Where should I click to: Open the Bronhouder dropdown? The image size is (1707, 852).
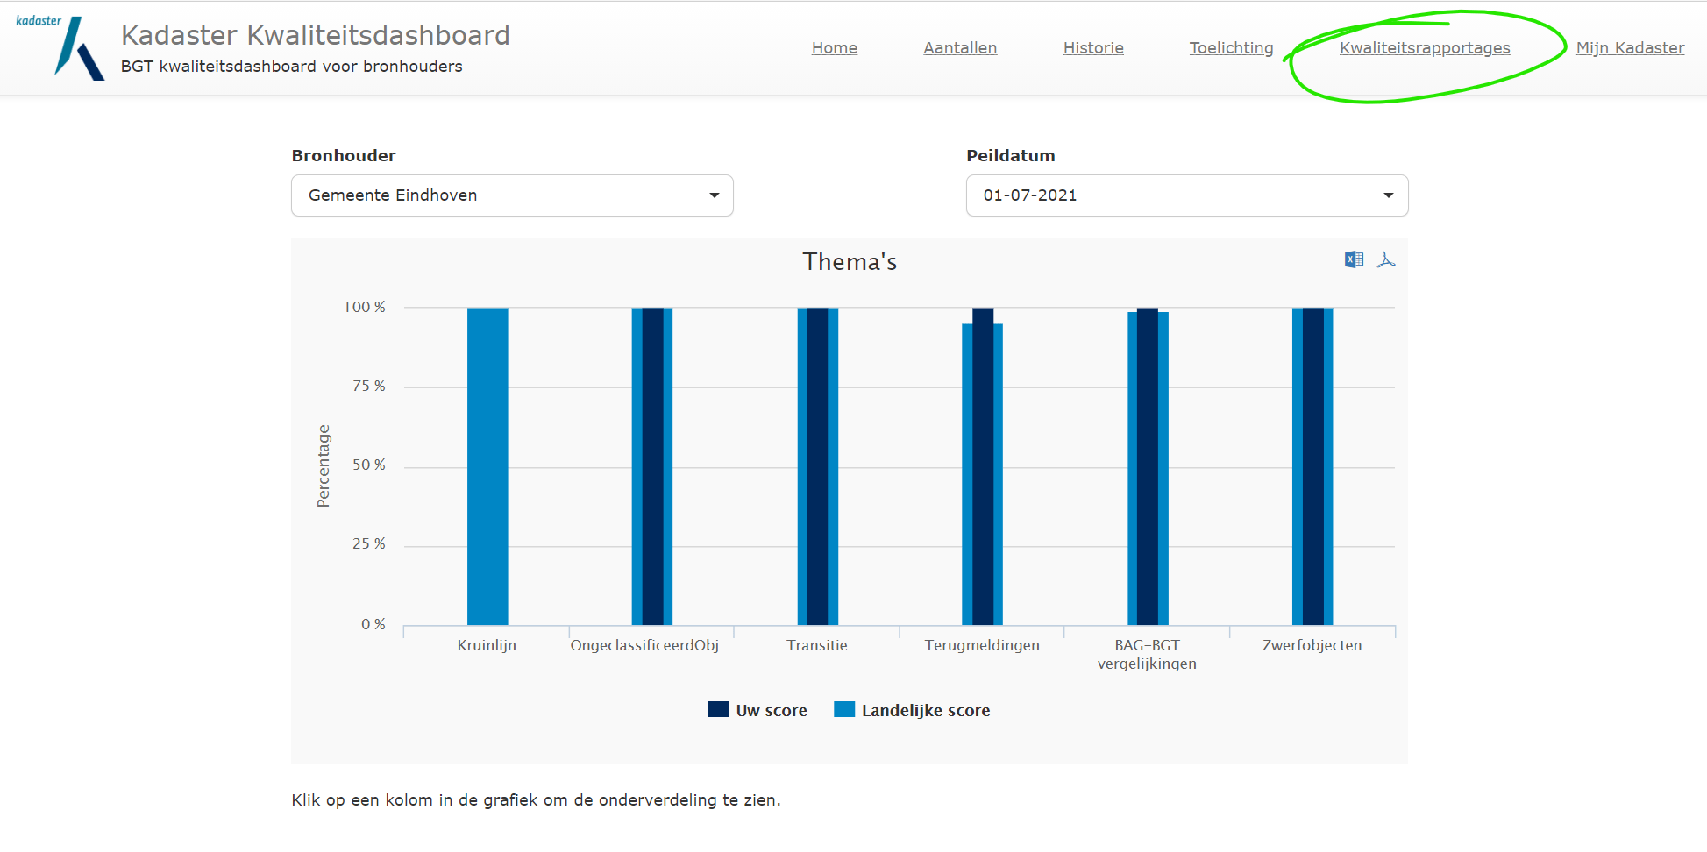(512, 195)
